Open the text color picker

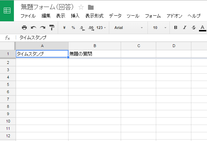202,28
